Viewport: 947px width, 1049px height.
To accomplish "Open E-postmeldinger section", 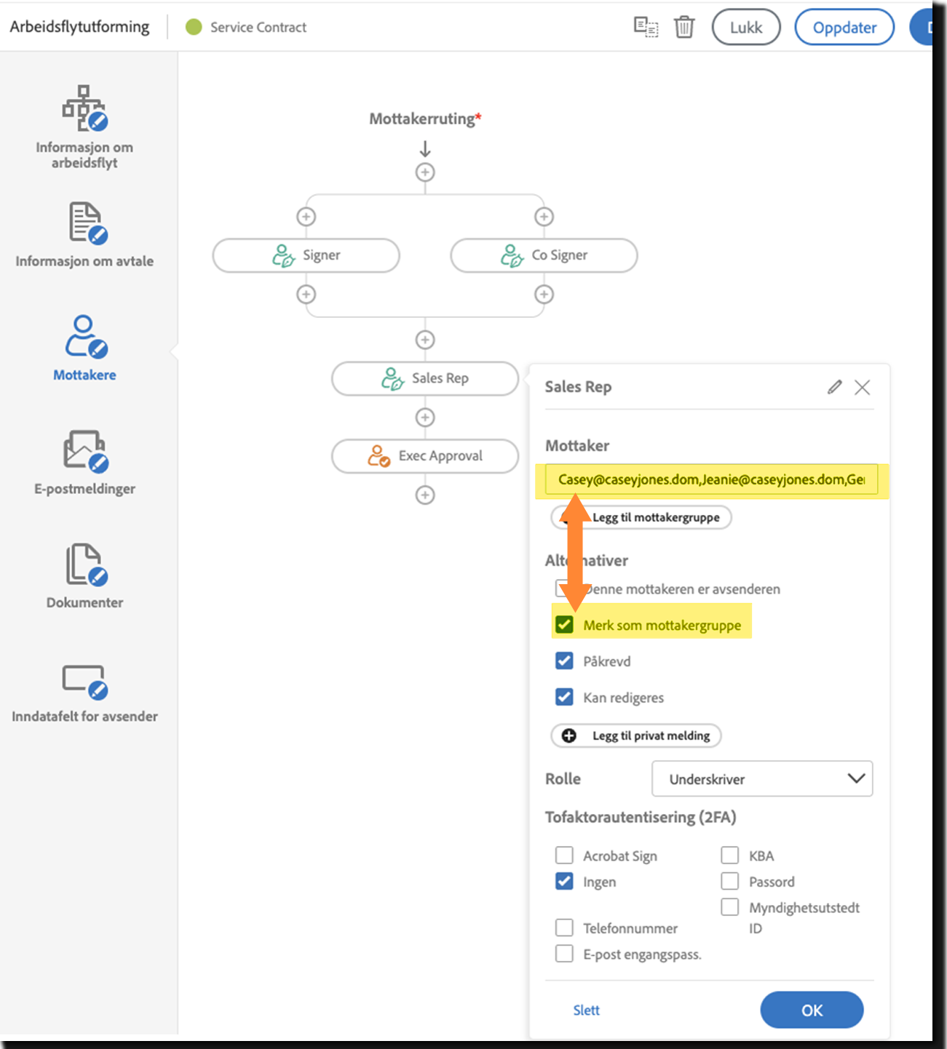I will point(84,463).
